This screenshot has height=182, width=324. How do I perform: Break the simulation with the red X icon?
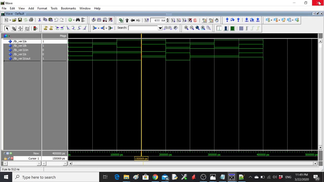coord(190,20)
